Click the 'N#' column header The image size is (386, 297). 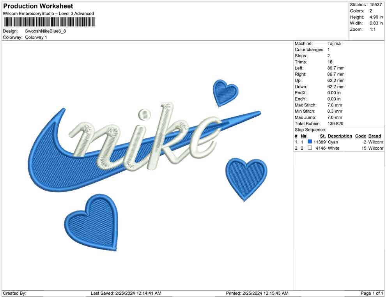pyautogui.click(x=303, y=136)
